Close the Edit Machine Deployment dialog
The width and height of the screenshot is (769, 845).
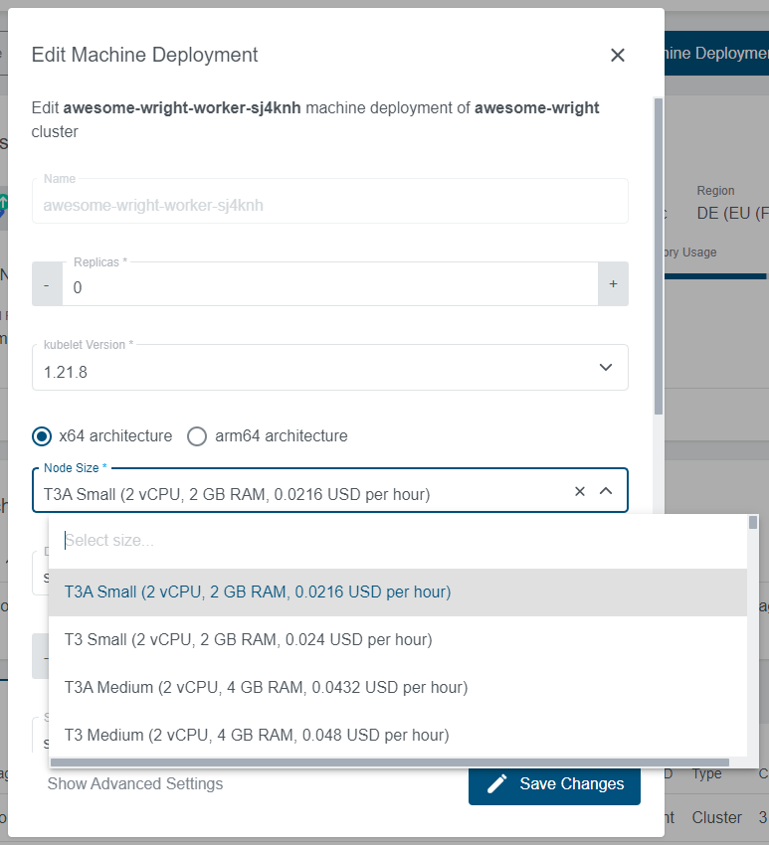pyautogui.click(x=617, y=56)
